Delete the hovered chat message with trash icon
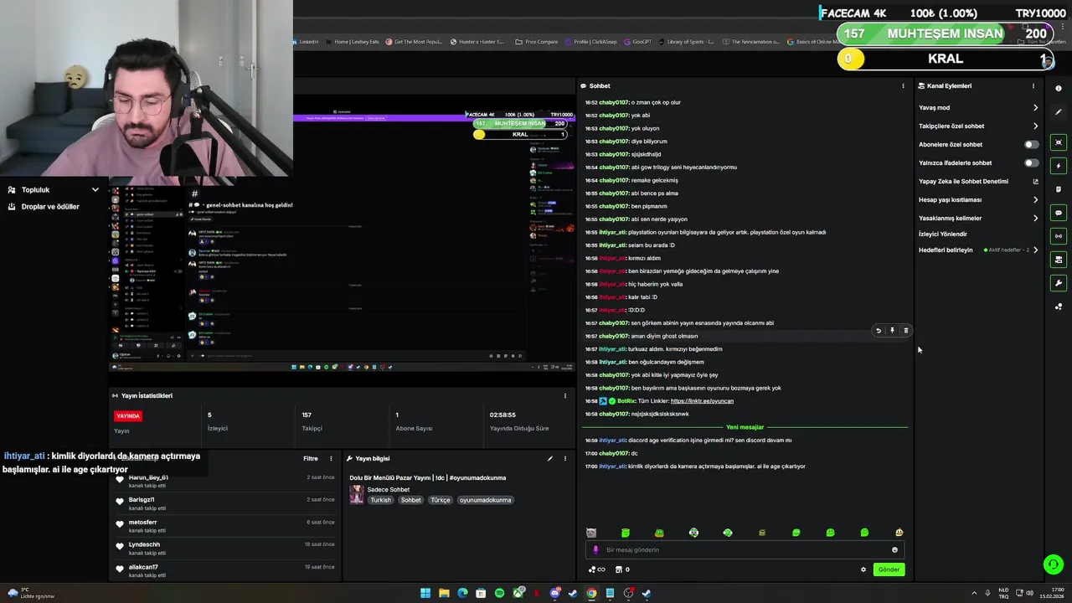Screen dimensions: 1072x603 click(x=905, y=331)
